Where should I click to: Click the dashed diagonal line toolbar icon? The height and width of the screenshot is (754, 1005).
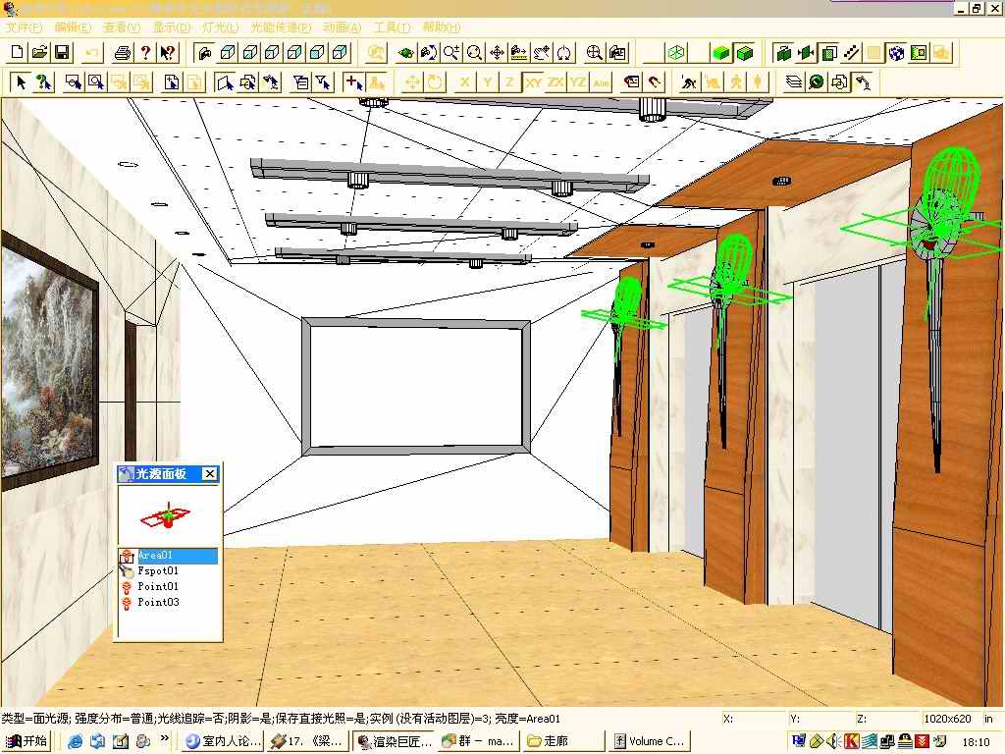coord(851,53)
